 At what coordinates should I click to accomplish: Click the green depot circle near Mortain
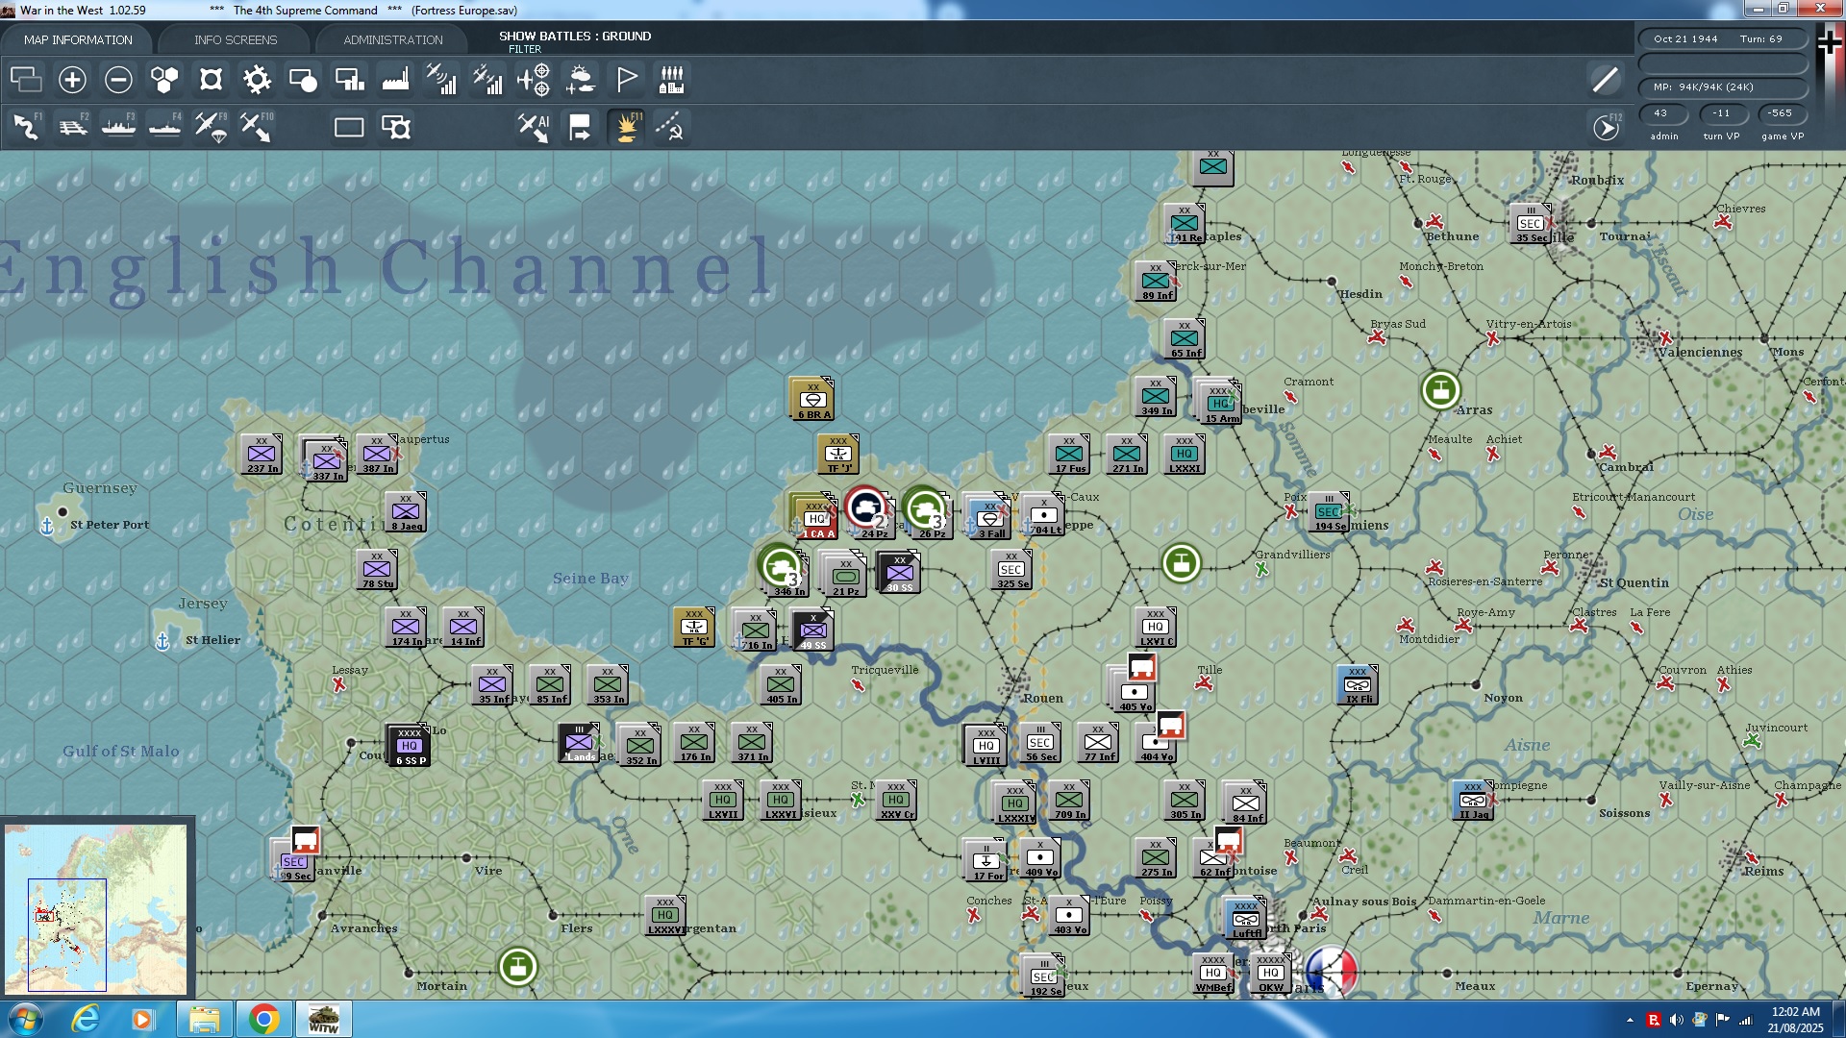point(517,966)
